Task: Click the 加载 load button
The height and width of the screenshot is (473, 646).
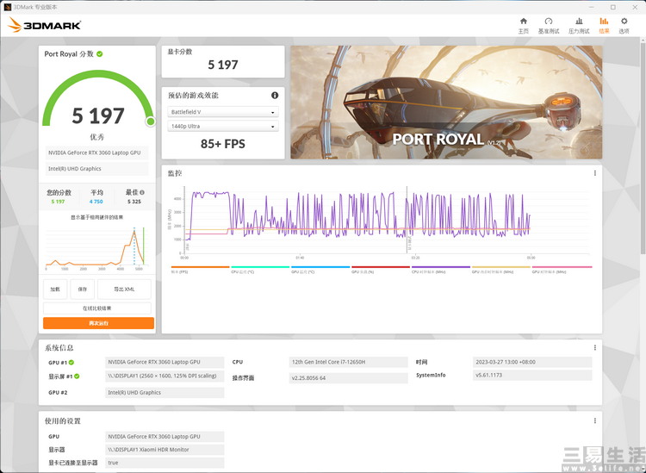Action: [x=55, y=289]
